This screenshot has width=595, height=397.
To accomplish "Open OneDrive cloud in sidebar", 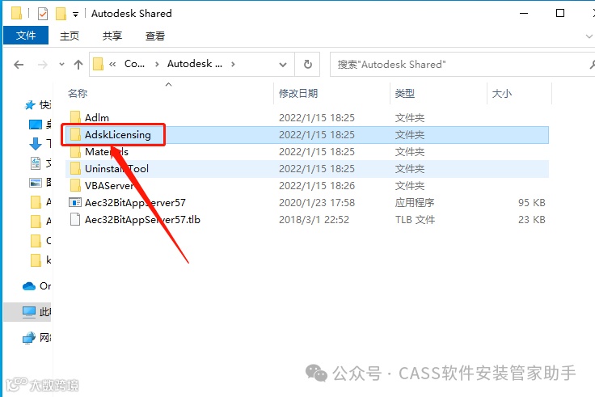I will pos(29,285).
